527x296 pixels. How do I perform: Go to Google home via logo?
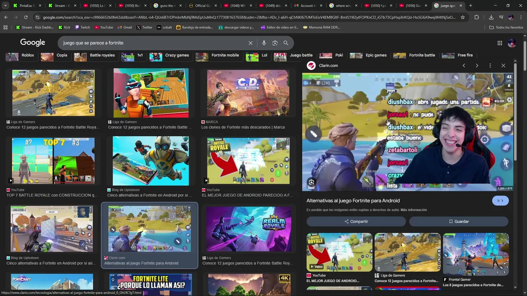tap(33, 43)
